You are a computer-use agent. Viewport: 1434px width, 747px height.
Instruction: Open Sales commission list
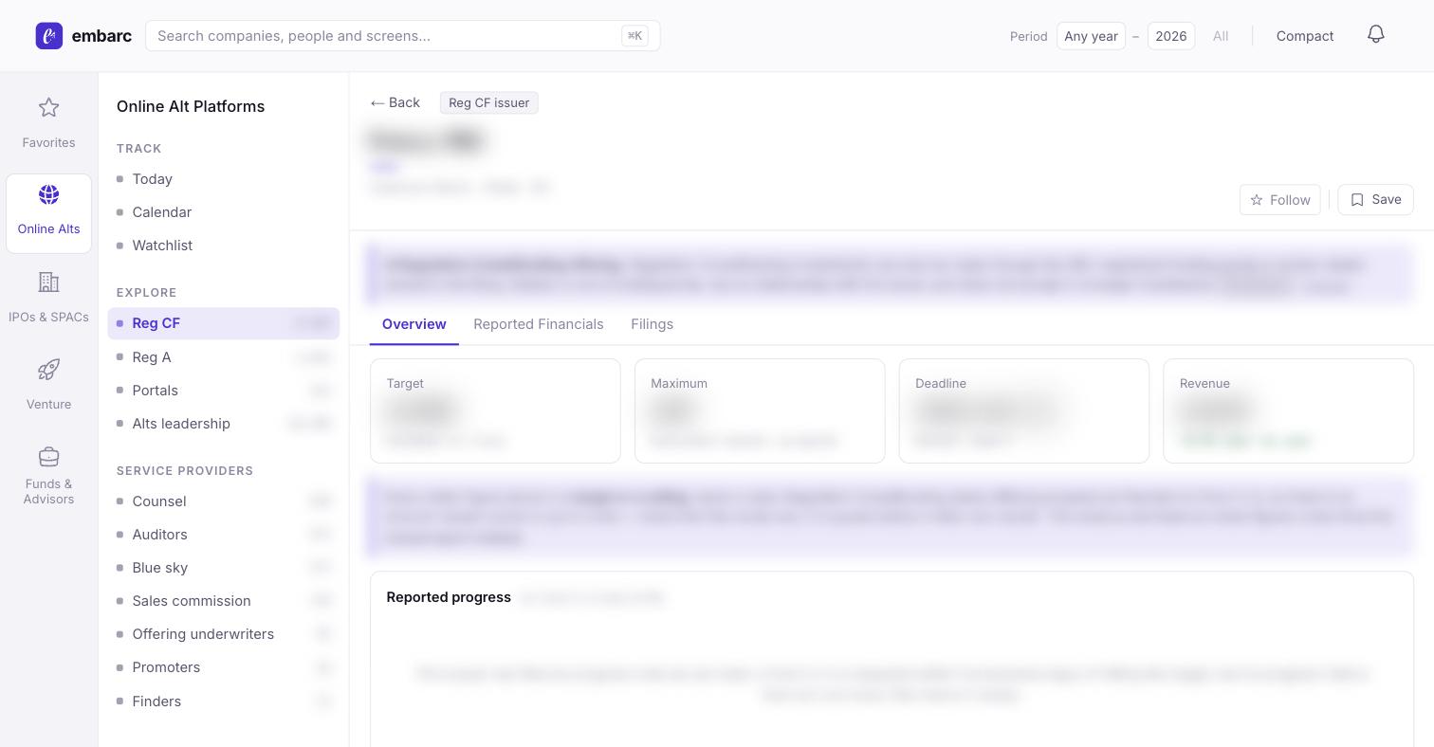click(223, 601)
